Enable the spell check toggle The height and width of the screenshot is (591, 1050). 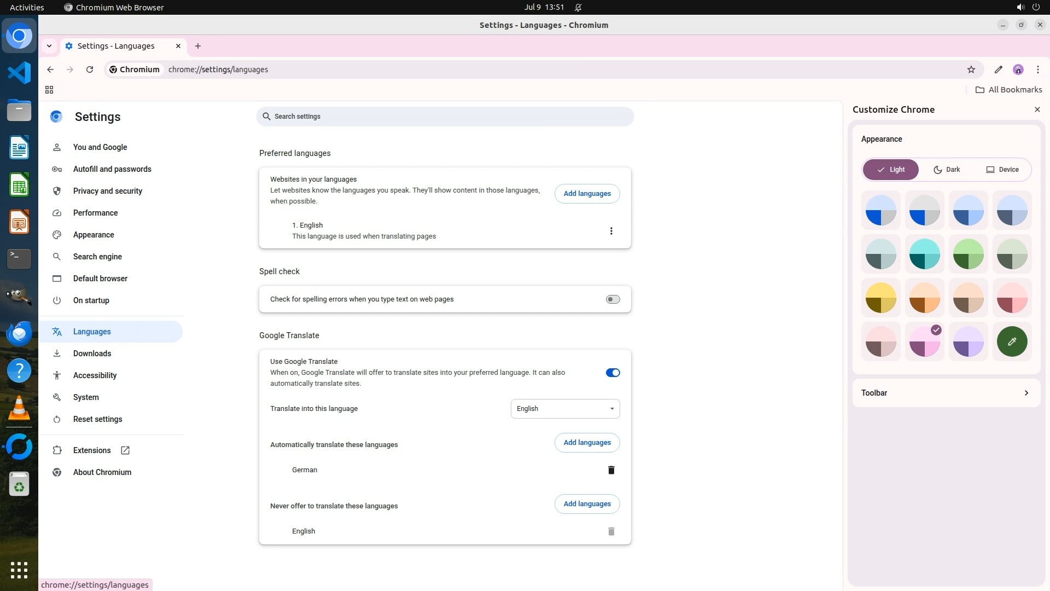(x=612, y=299)
